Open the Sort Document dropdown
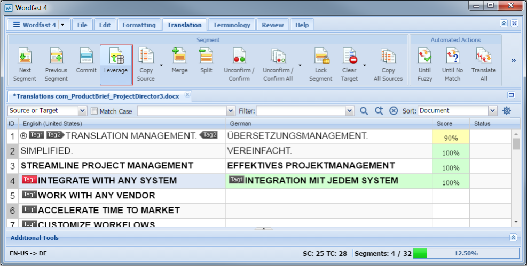Image resolution: width=527 pixels, height=266 pixels. tap(492, 111)
